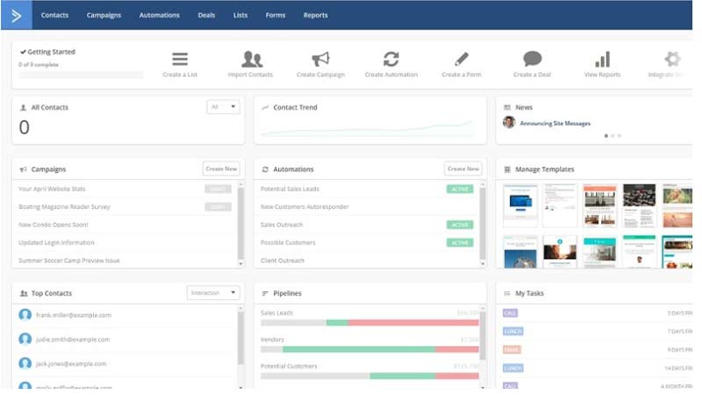702x408 pixels.
Task: Click Create New button in Campaigns panel
Action: click(220, 168)
